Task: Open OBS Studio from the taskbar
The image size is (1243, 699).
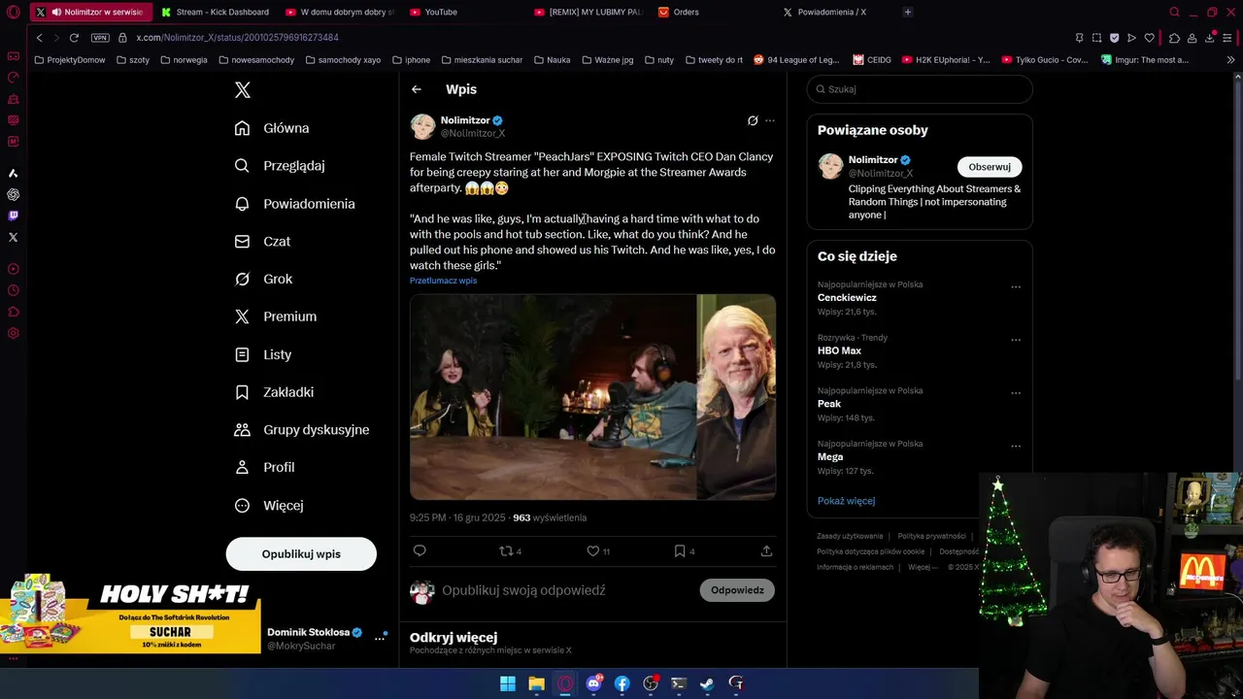Action: pos(651,683)
